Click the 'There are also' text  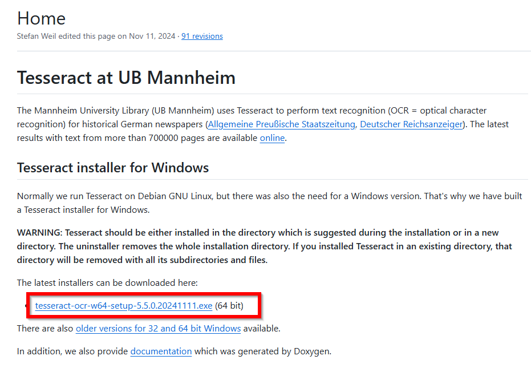click(45, 329)
